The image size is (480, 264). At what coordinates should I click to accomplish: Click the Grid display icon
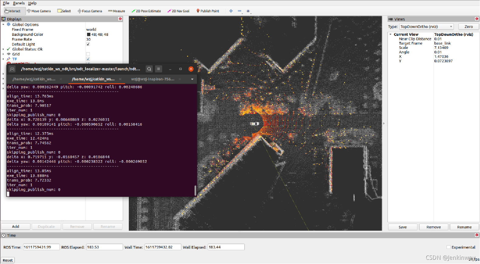coord(9,54)
